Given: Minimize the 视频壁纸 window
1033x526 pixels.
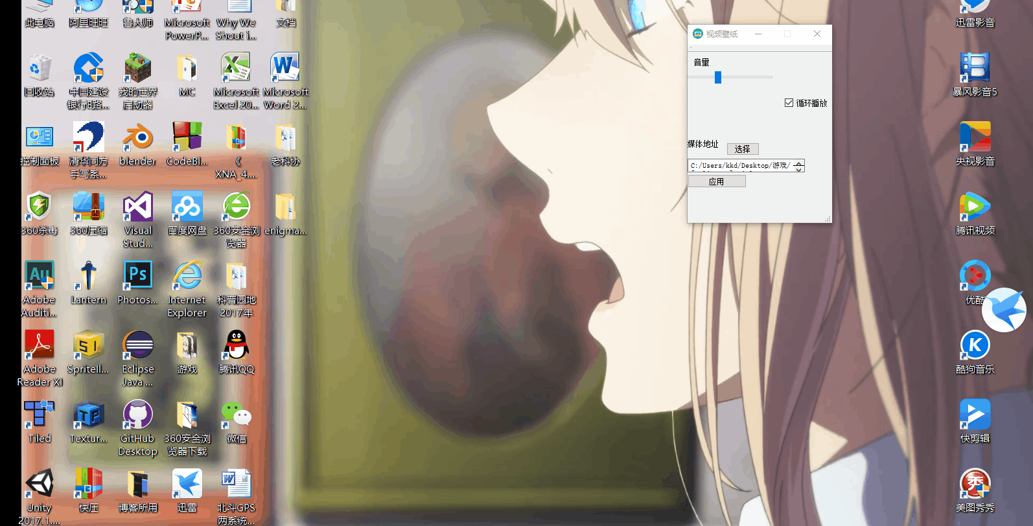Looking at the screenshot, I should click(x=758, y=34).
